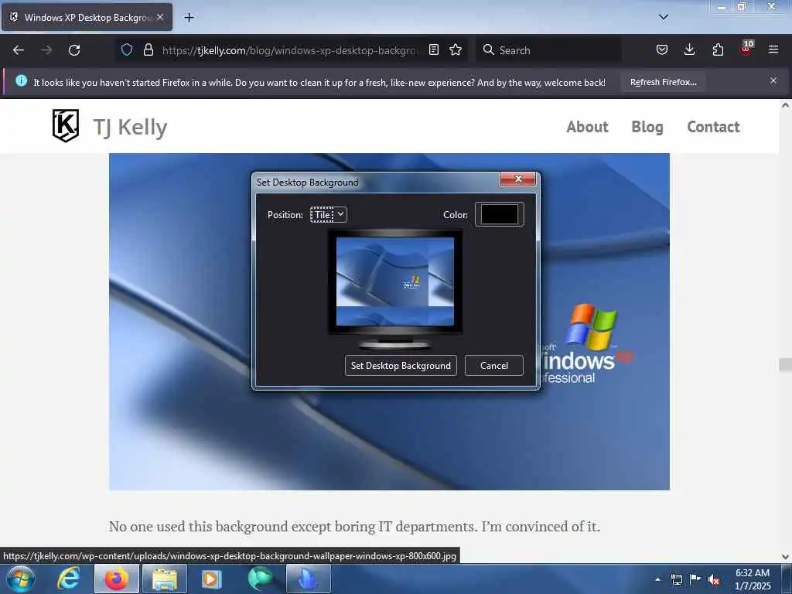Open a new tab with the plus button
Viewport: 792px width, 594px height.
click(x=189, y=18)
